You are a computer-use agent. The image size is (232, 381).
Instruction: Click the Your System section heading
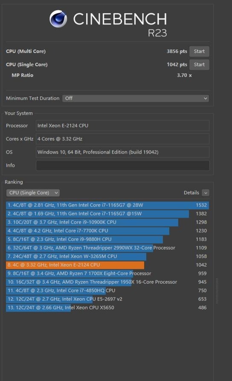coord(19,113)
